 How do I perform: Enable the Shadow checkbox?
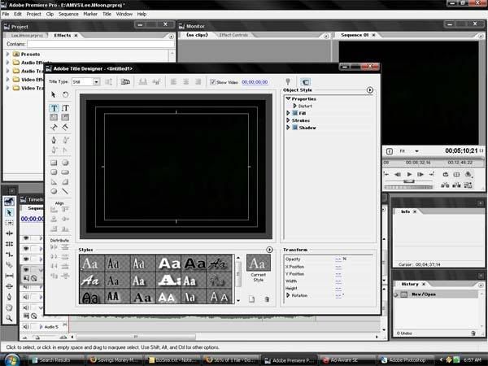point(294,128)
